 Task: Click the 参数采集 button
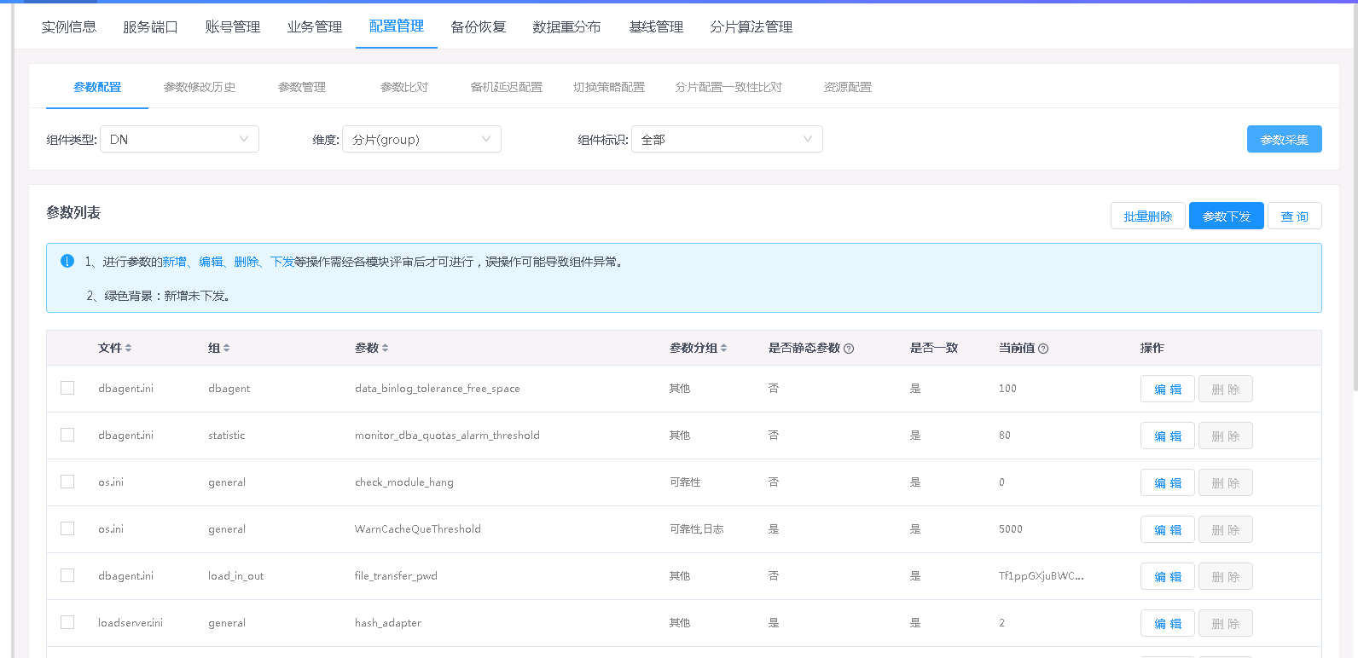pyautogui.click(x=1285, y=139)
